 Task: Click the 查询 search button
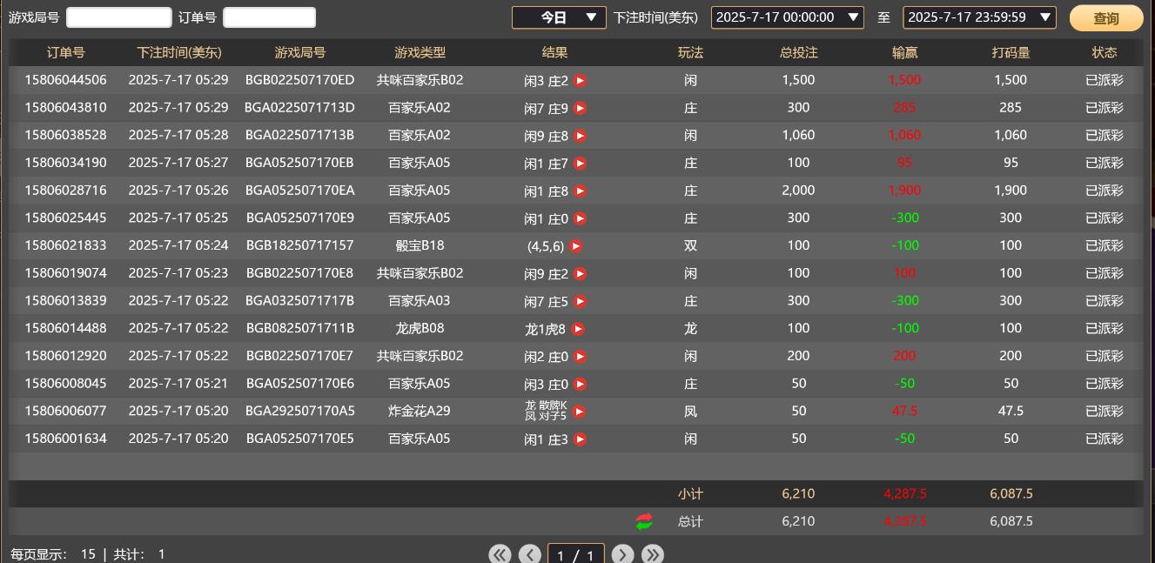(x=1105, y=18)
